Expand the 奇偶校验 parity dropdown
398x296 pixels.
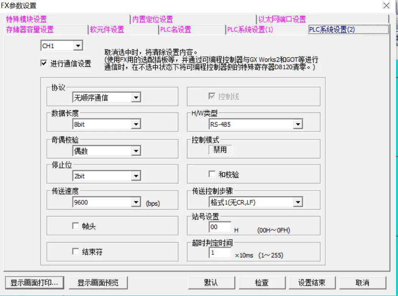(136, 151)
